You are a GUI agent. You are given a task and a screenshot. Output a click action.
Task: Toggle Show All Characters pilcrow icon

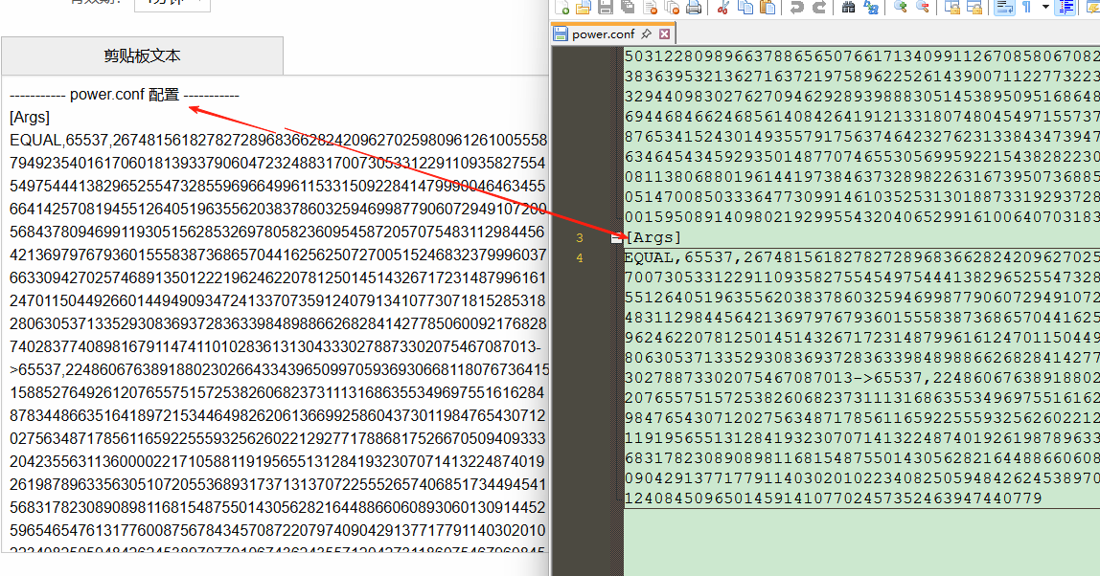click(x=1026, y=7)
